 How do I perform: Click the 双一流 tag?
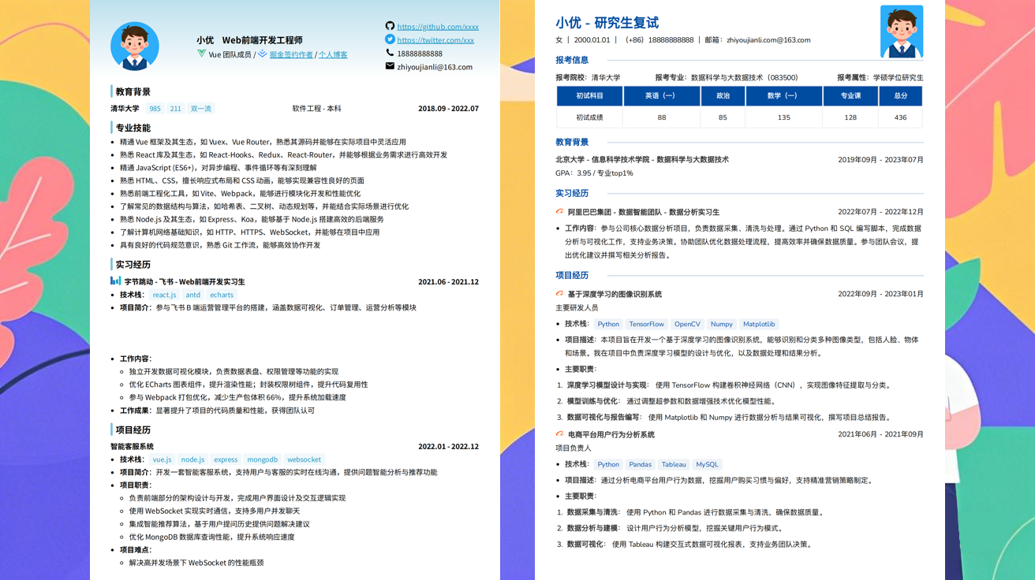coord(200,109)
